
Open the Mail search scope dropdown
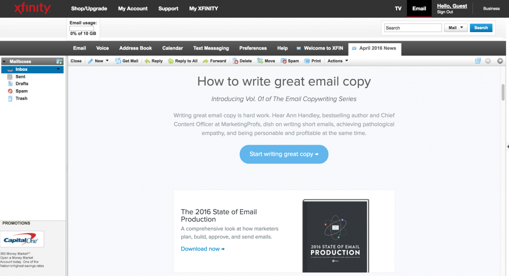tap(456, 28)
